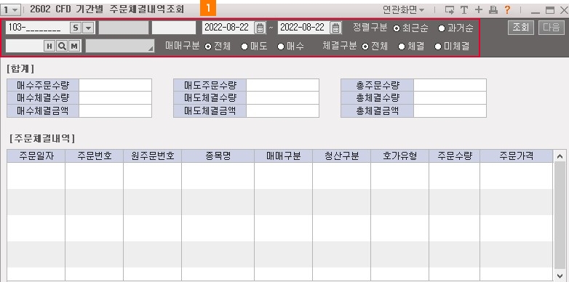Click the 매도체결수량 label
This screenshot has height=282, width=569.
click(x=210, y=98)
